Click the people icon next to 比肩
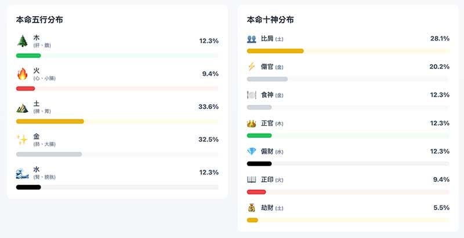This screenshot has width=464, height=238. point(251,39)
